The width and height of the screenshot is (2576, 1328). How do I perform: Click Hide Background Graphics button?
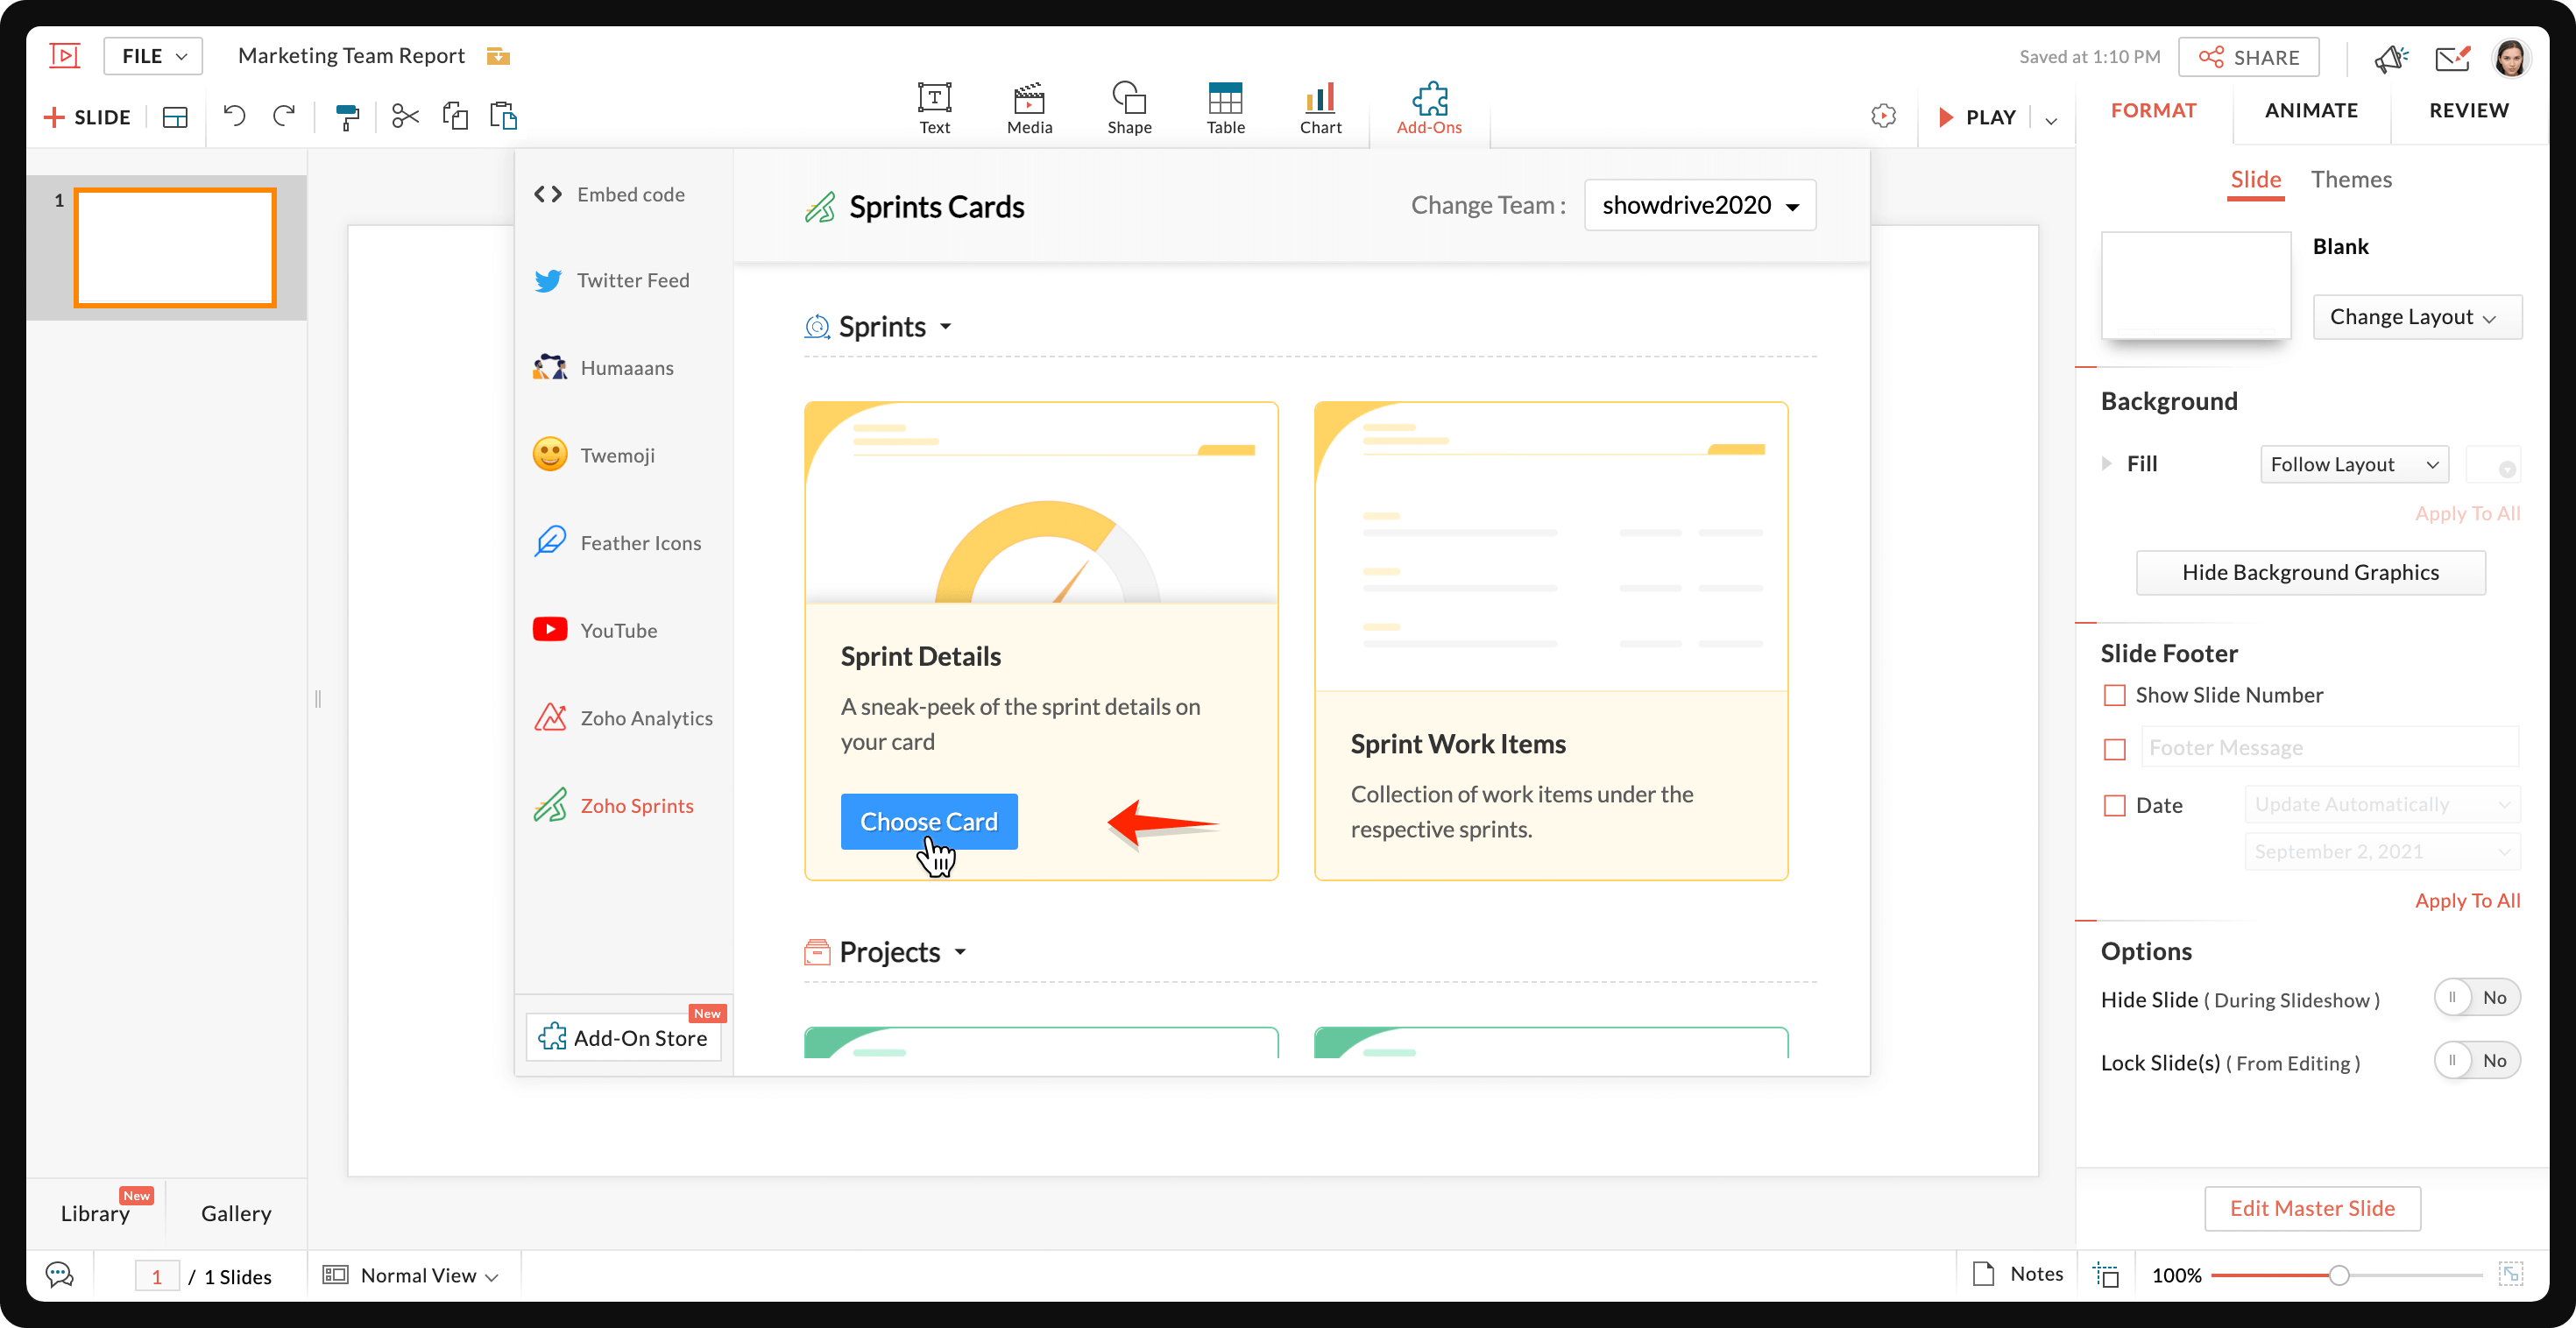(x=2310, y=572)
